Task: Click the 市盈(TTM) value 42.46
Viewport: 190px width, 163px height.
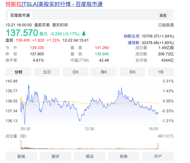Action: [104, 60]
